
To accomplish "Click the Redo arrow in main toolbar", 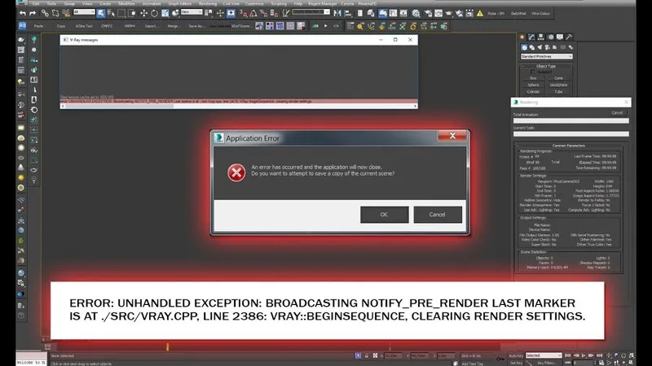I will [x=33, y=13].
